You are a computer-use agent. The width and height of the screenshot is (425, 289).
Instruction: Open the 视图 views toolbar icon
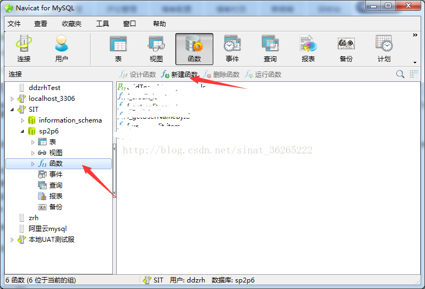[156, 49]
